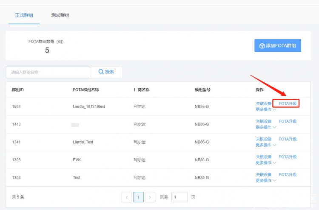Expand 更多操作 for group 1443

266,127
